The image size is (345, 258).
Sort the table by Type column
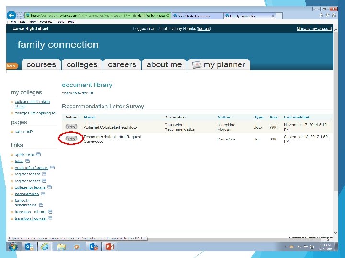click(x=259, y=117)
